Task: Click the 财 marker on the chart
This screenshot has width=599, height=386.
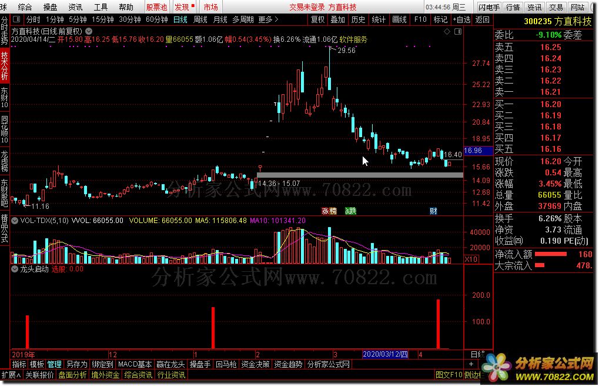Action: point(433,211)
